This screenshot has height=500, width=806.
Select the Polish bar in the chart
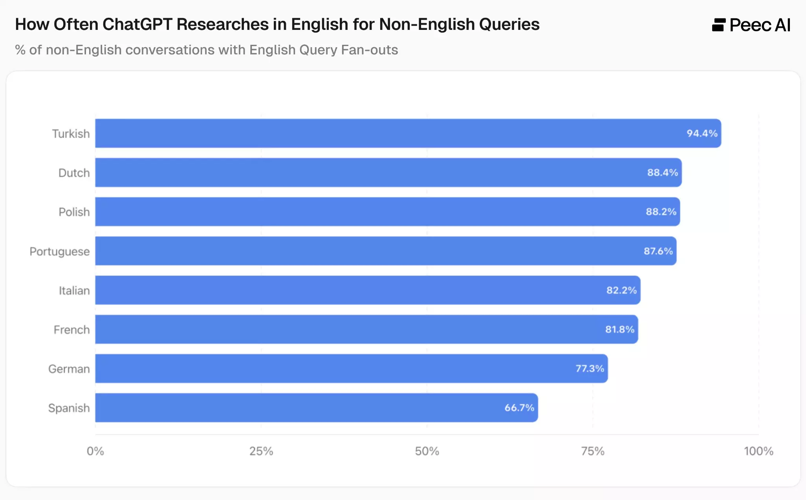pos(373,212)
